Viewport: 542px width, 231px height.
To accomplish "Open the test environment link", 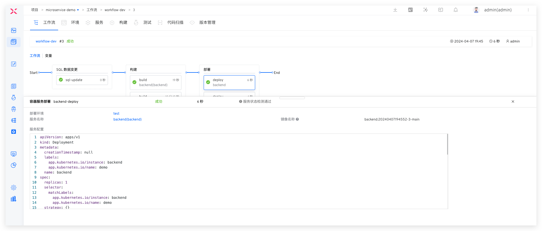I will 116,114.
